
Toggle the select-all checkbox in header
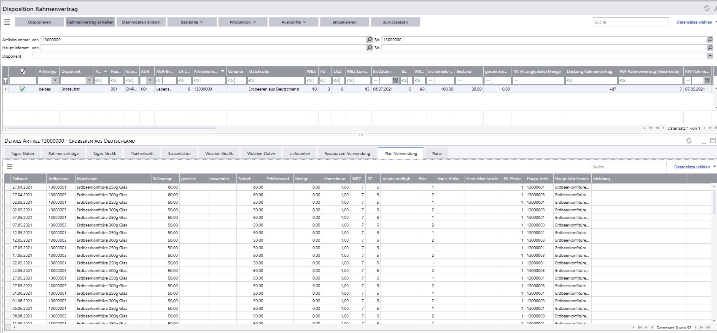[23, 72]
